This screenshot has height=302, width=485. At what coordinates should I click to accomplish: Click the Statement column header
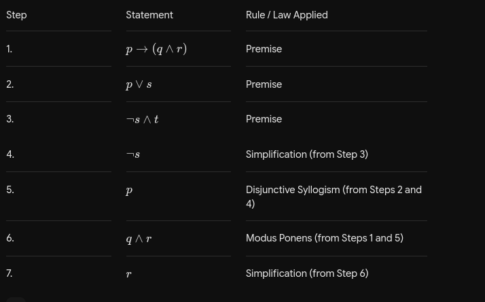click(149, 15)
